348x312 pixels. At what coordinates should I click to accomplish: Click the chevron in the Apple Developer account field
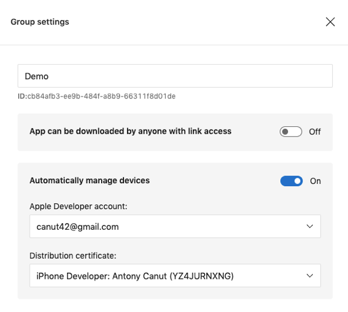coord(310,226)
